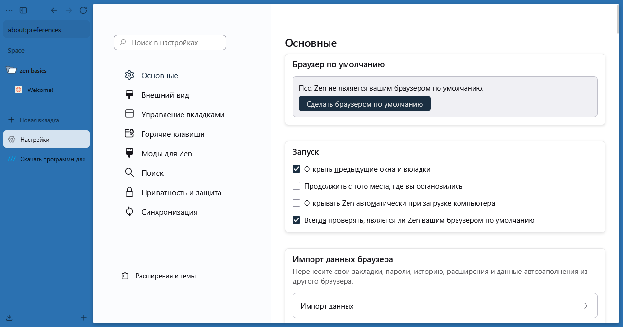Click inside the Поиск в настройках field

[x=170, y=42]
